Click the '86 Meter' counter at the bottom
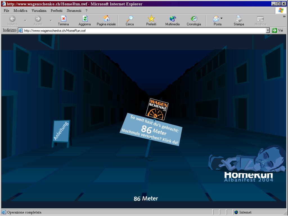The image size is (288, 216). click(x=146, y=199)
